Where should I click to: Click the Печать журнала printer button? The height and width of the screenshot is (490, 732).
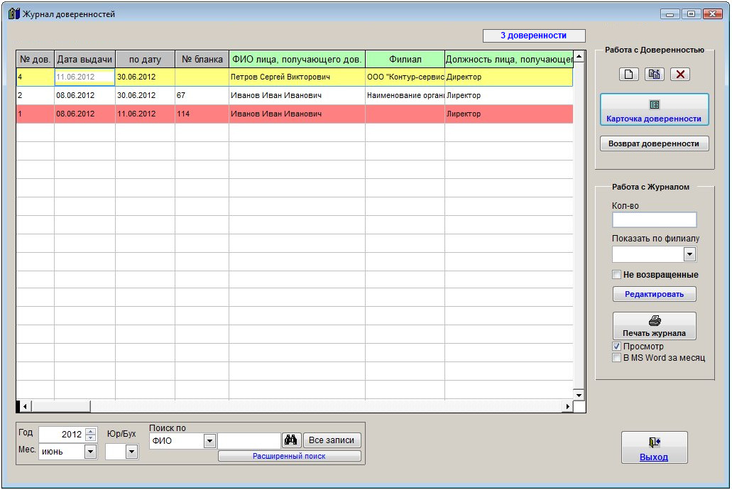coord(654,325)
